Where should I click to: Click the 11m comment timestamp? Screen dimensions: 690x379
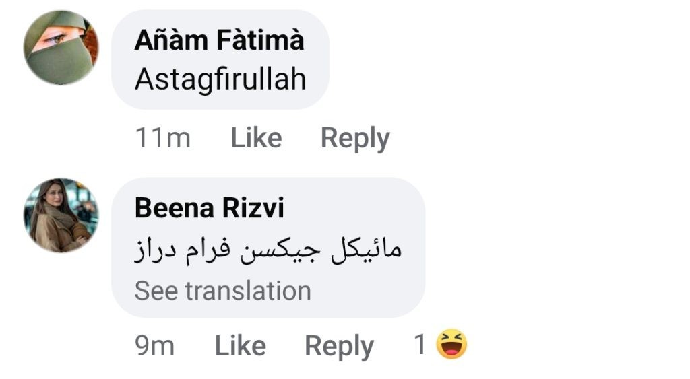point(162,138)
